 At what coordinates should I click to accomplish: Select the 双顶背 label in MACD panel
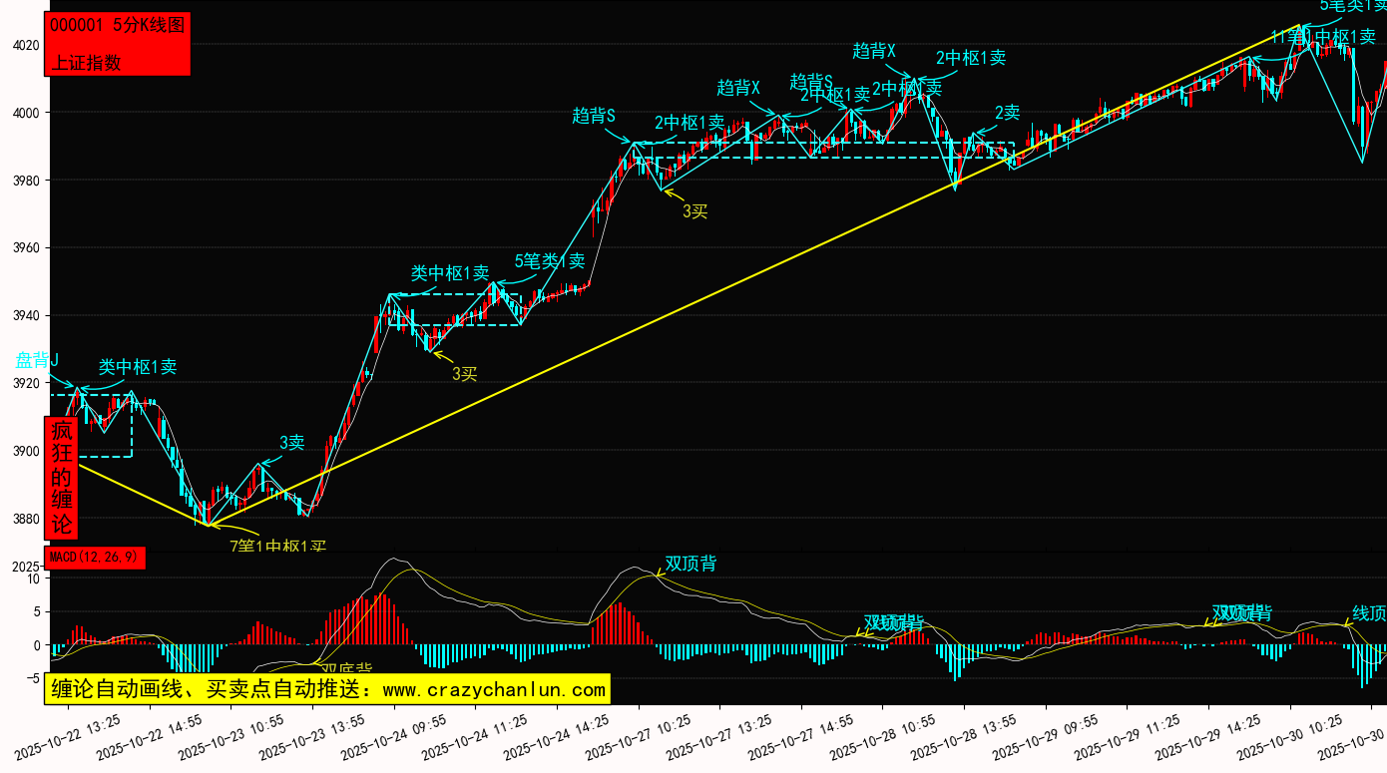[691, 564]
